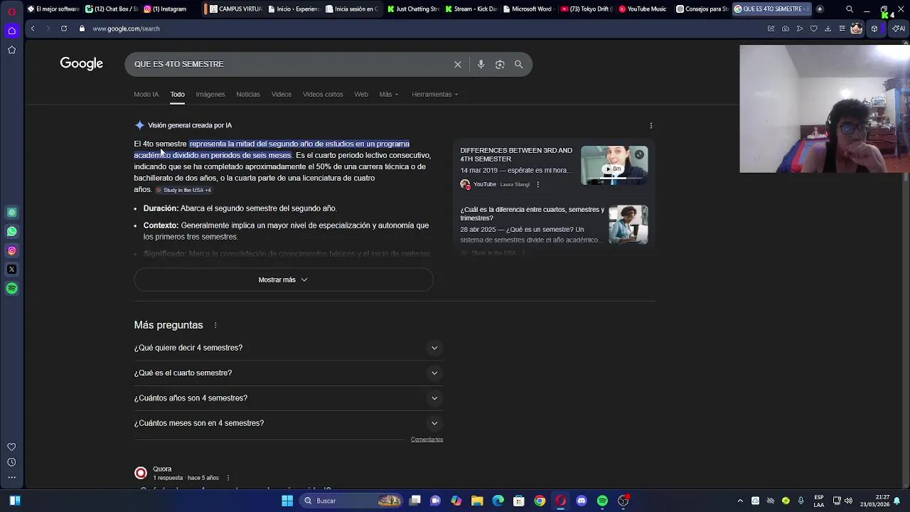The height and width of the screenshot is (512, 910).
Task: Click the Opera menu logo
Action: point(11,11)
